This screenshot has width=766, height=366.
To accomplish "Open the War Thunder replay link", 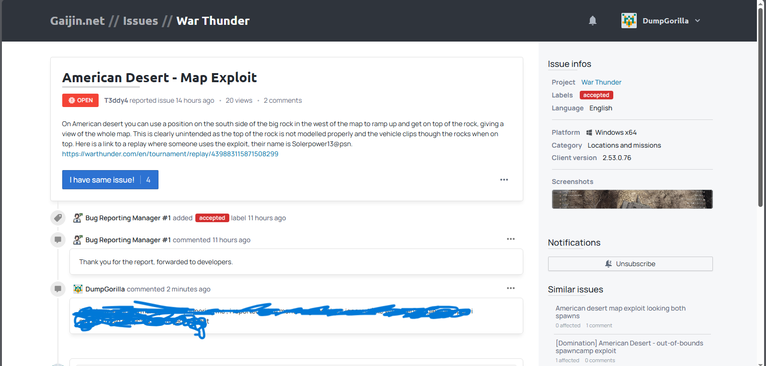I will click(x=170, y=154).
